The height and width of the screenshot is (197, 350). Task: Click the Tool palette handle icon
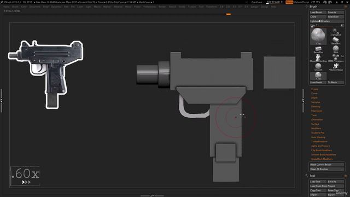pos(306,176)
